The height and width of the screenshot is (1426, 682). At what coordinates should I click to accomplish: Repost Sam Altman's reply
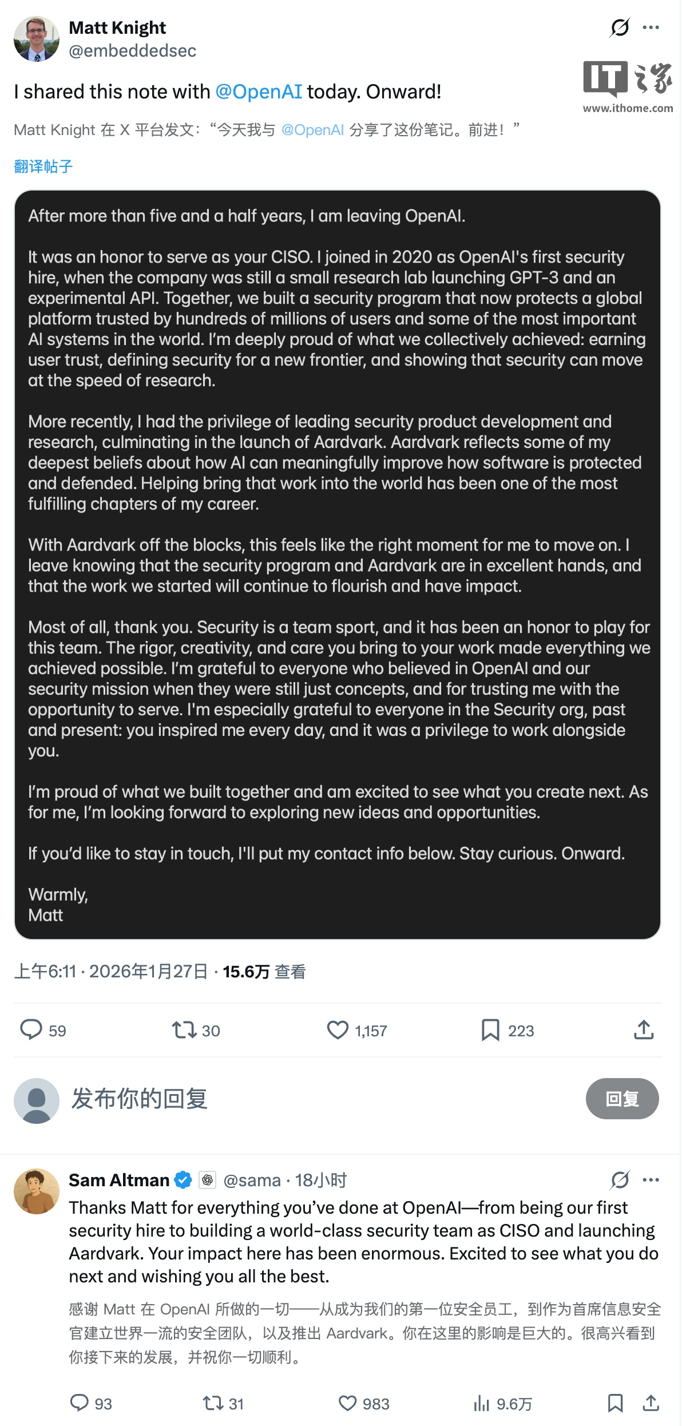(x=213, y=1403)
